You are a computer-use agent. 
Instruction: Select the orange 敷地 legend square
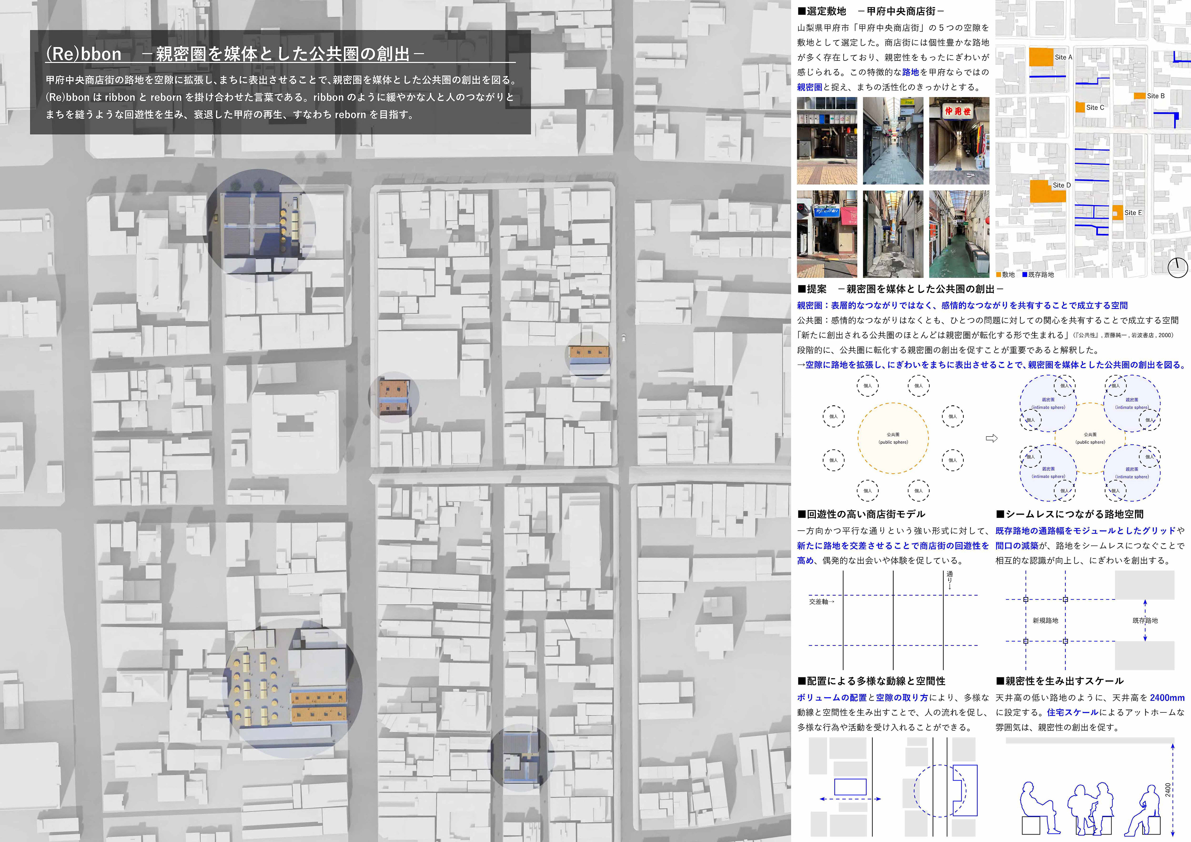[999, 275]
